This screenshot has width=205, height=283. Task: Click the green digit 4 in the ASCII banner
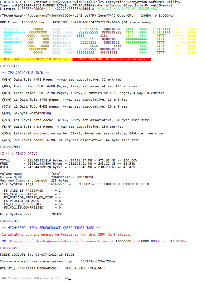(x=136, y=41)
